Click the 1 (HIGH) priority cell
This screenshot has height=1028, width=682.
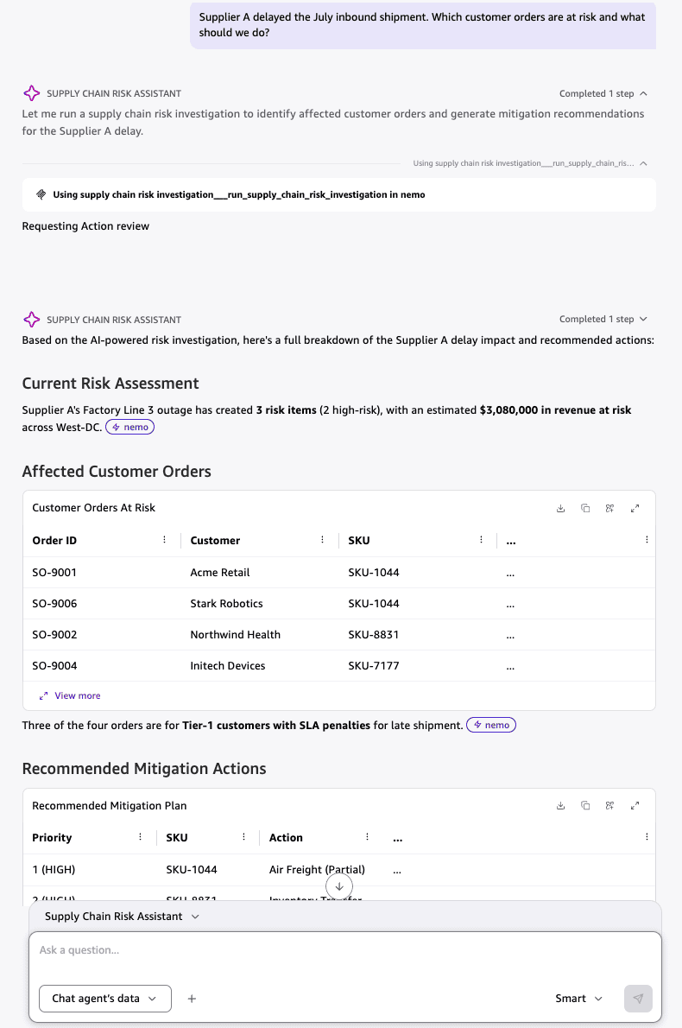54,869
